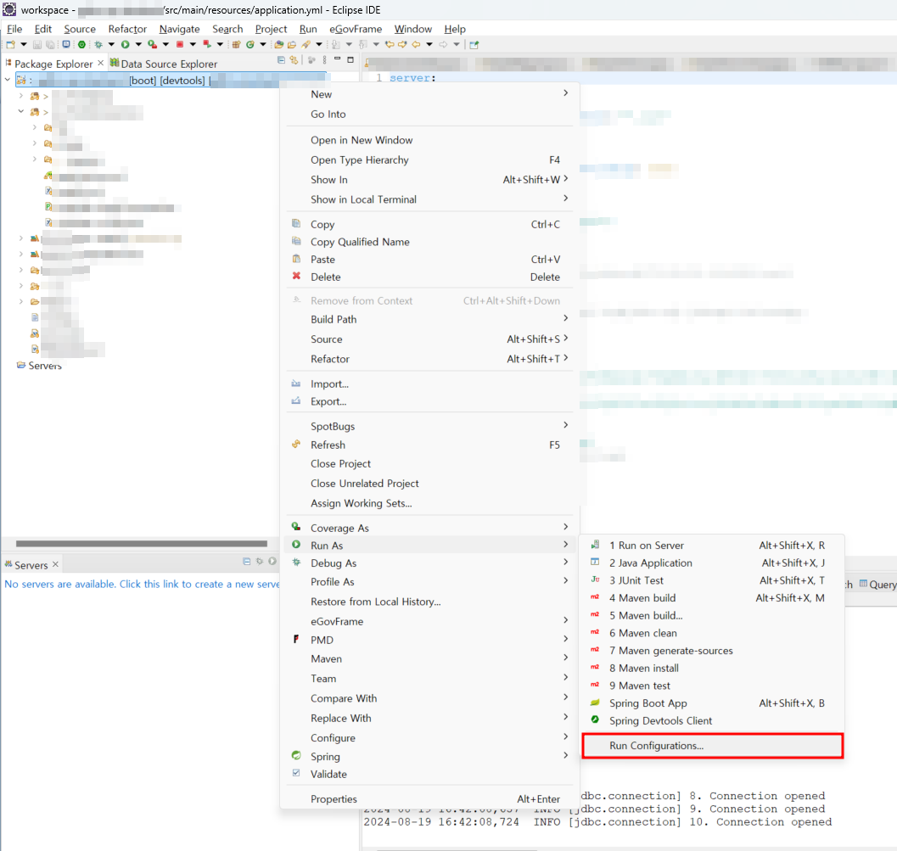Open Debug As submenu
Viewport: 897px width, 851px height.
pyautogui.click(x=429, y=563)
